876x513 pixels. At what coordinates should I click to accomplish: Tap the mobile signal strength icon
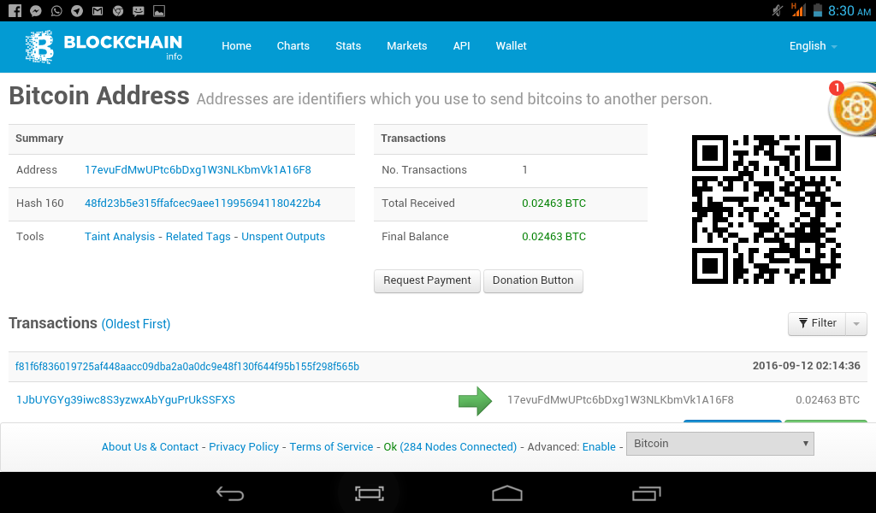[x=798, y=10]
